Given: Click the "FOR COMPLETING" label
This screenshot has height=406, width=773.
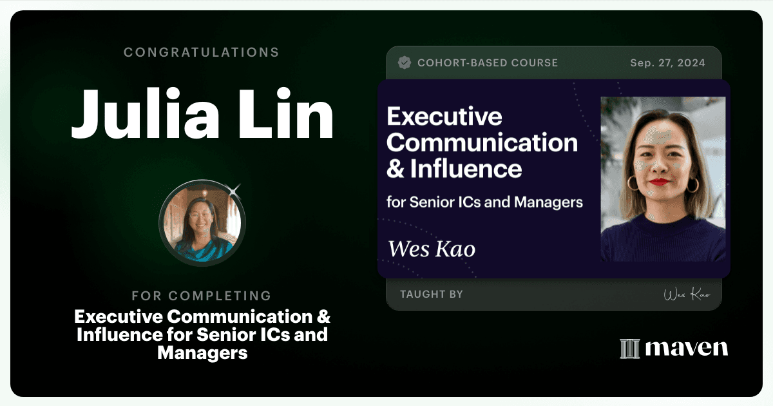Looking at the screenshot, I should 202,296.
